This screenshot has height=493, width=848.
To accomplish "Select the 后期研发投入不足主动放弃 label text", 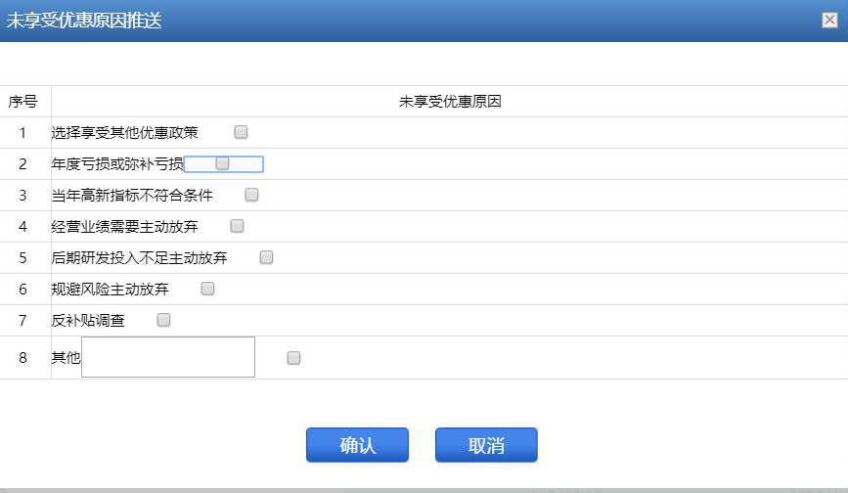I will click(x=140, y=258).
